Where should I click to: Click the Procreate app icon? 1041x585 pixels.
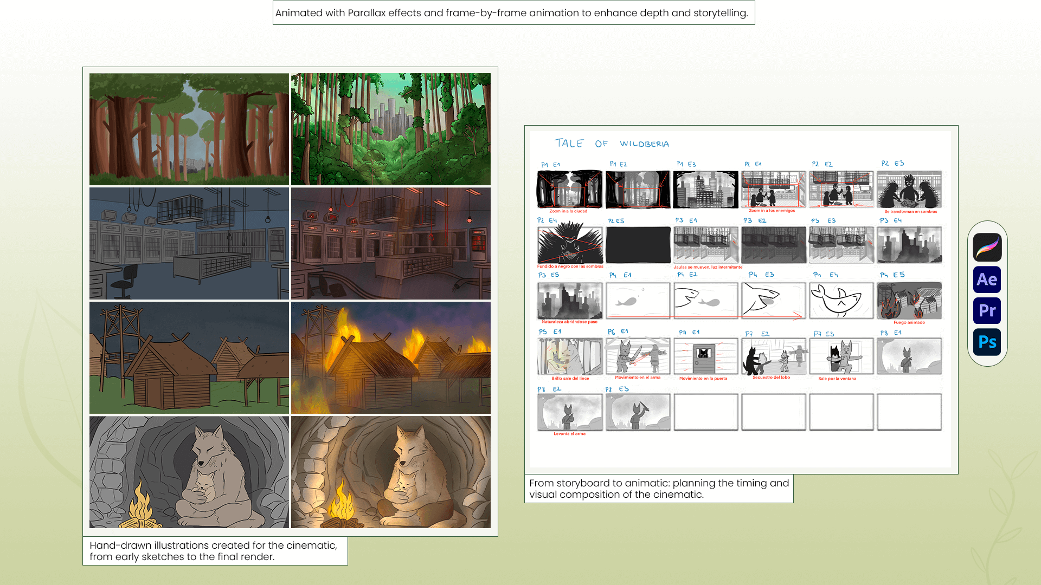click(987, 248)
